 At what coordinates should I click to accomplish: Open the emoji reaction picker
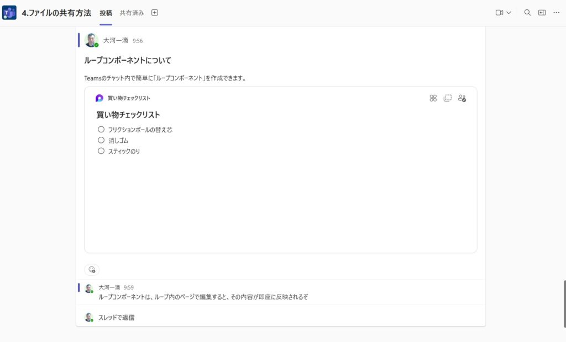[x=92, y=270]
